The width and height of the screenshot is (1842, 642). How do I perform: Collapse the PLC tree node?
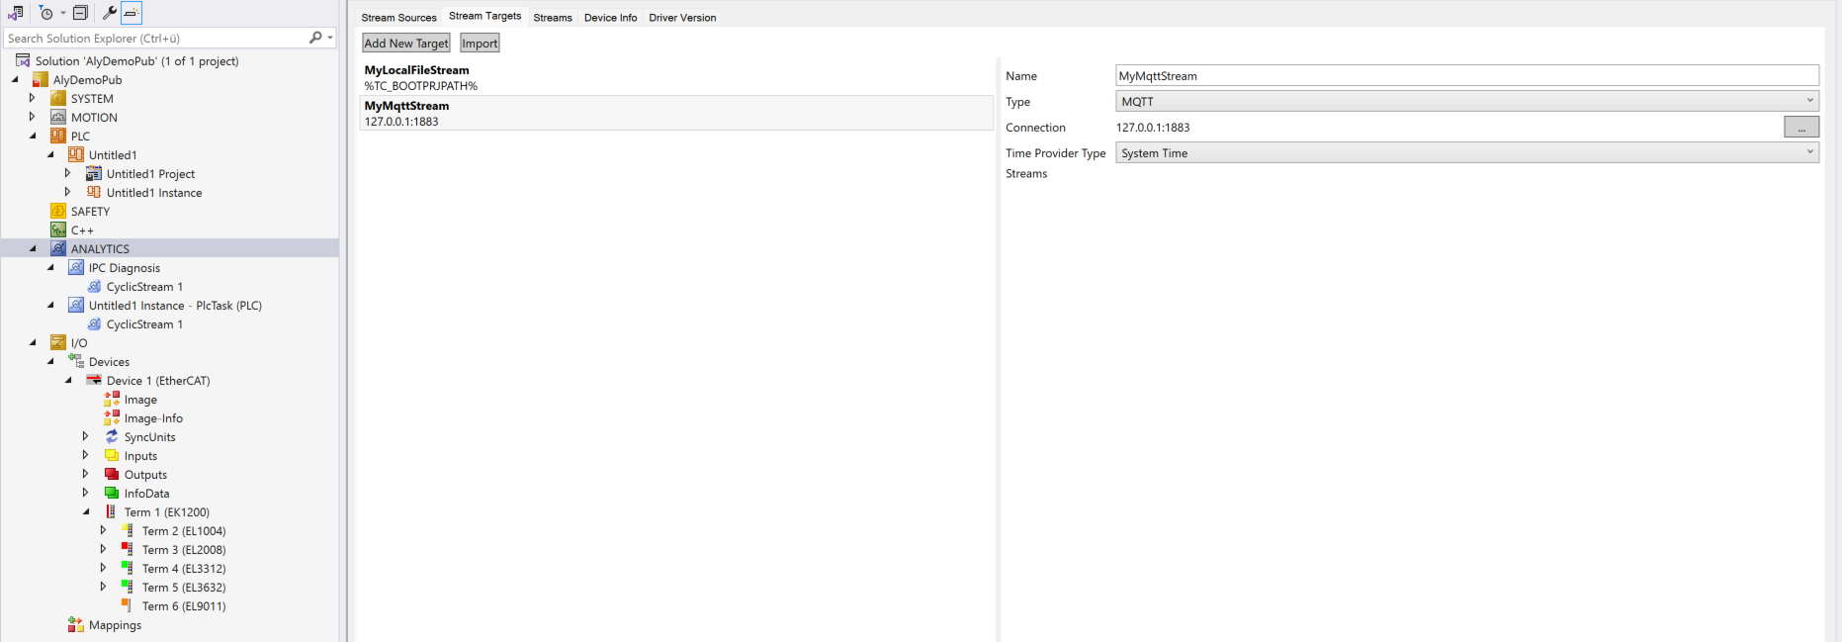33,136
